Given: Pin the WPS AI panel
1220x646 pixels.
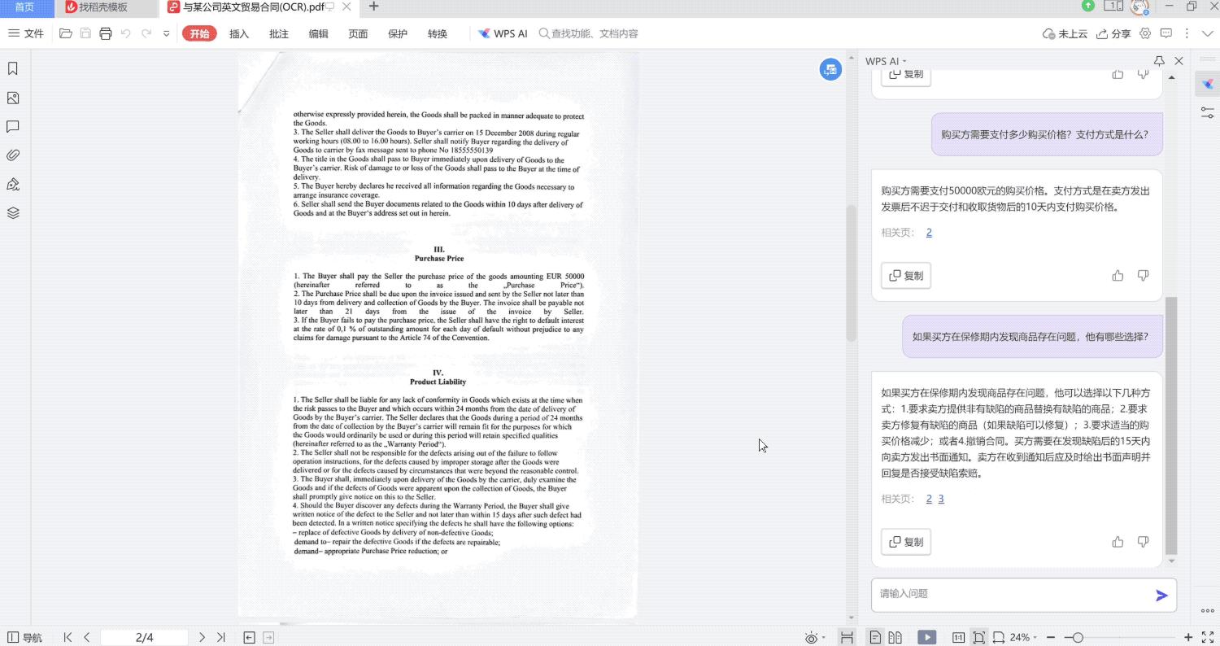Looking at the screenshot, I should point(1159,60).
